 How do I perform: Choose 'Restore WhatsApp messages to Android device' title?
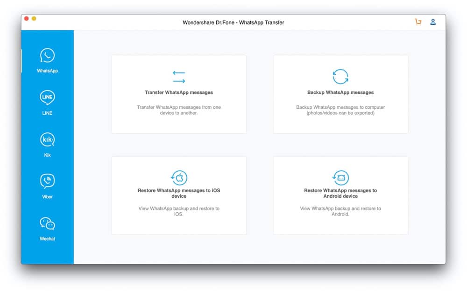340,193
